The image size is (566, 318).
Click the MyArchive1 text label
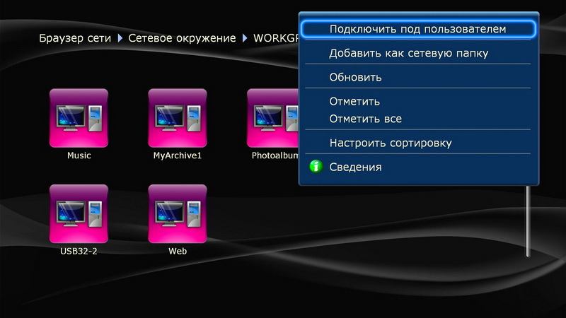pos(178,155)
